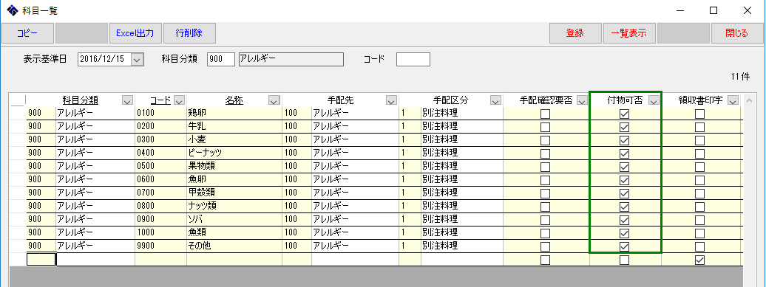Click code cell 1000

tap(160, 233)
